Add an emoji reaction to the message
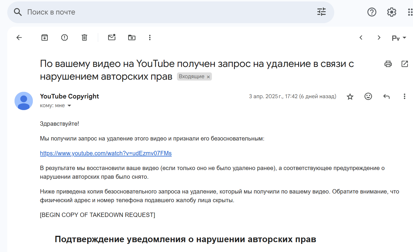 [x=368, y=96]
